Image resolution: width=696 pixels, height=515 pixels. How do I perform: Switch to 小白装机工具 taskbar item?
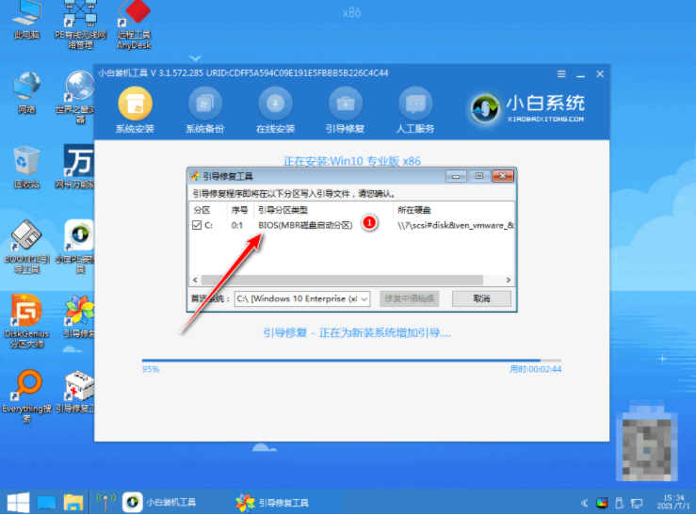point(160,502)
